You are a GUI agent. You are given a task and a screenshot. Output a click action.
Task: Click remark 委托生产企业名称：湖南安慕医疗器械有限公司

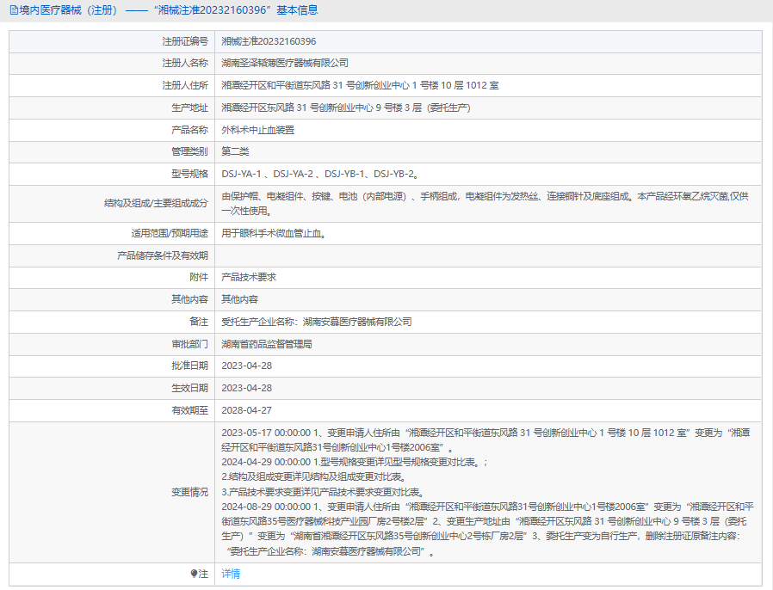[x=317, y=322]
